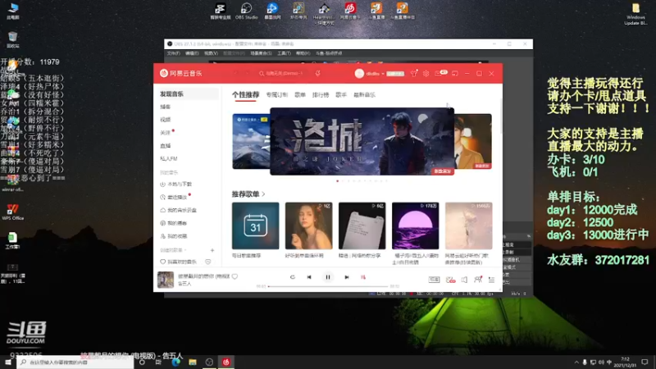Screen dimensions: 656x369
Task: Switch to the 专属定制 tab
Action: coord(277,95)
